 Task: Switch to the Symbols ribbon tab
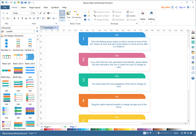(55, 7)
